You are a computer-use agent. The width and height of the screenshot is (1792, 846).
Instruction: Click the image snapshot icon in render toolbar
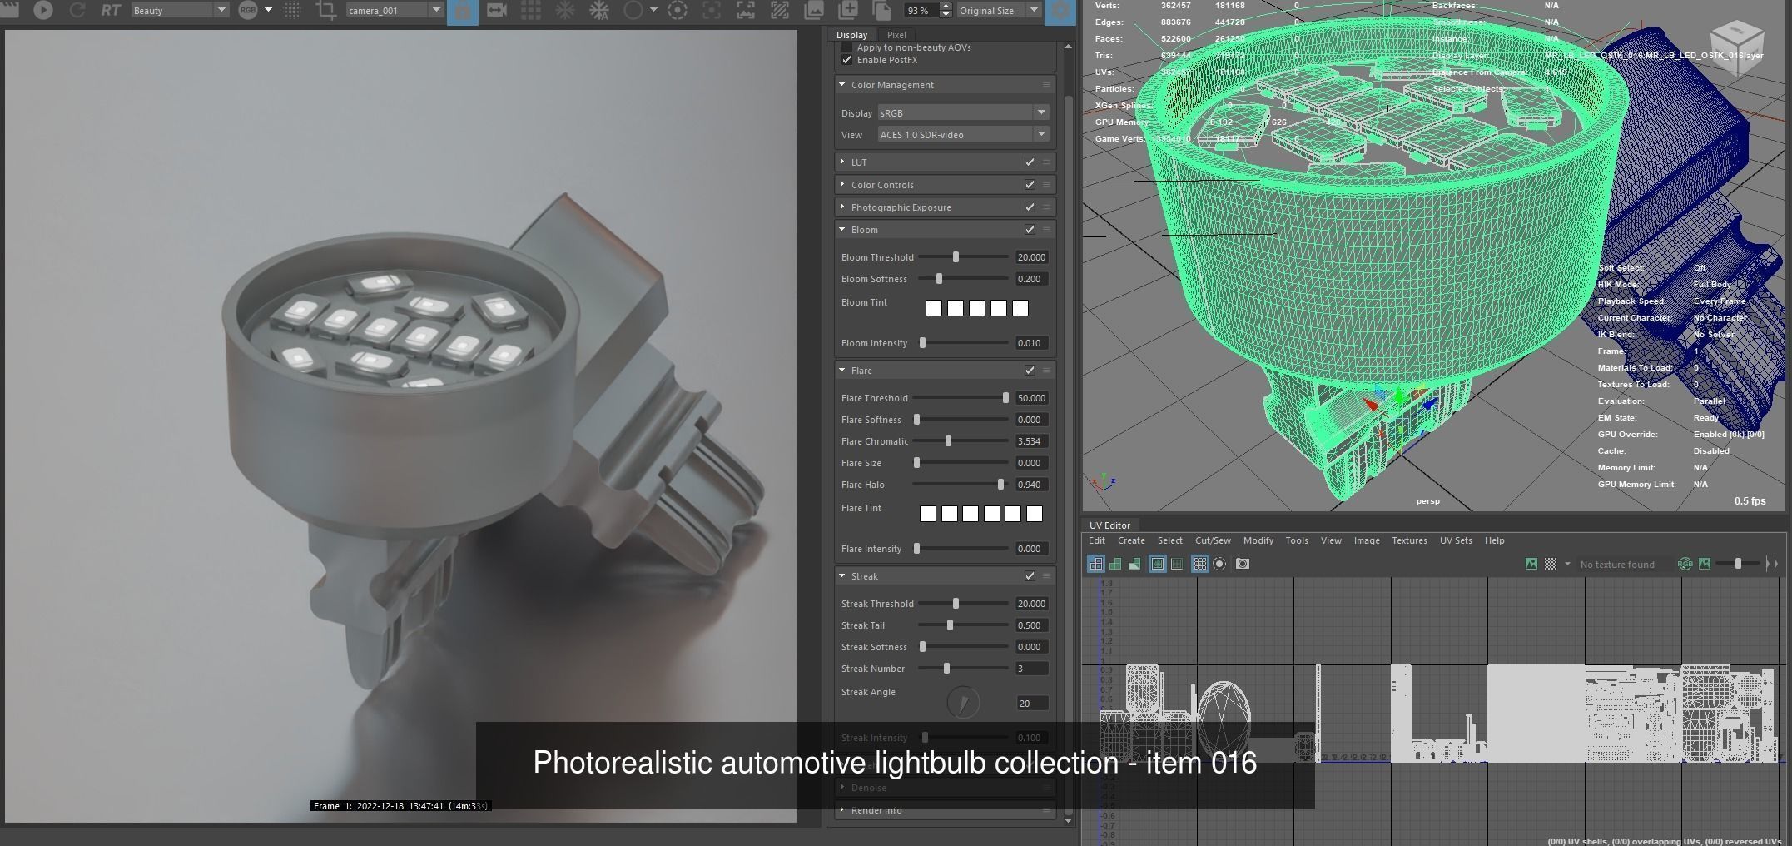(x=814, y=10)
